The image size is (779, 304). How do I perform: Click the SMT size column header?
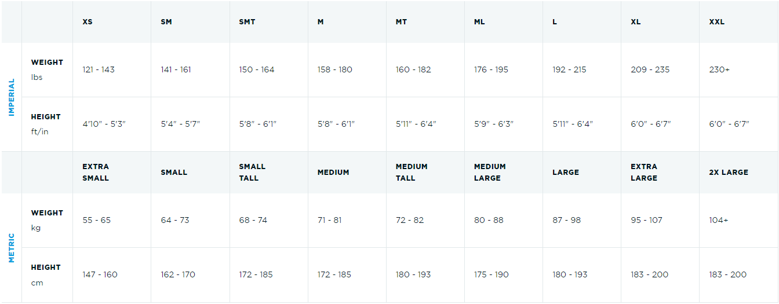(247, 22)
